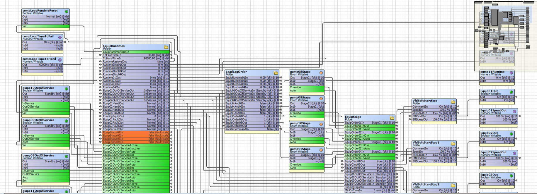Select the EquipOrder01InOvr row in EquipStage
The width and height of the screenshot is (537, 194).
370,126
